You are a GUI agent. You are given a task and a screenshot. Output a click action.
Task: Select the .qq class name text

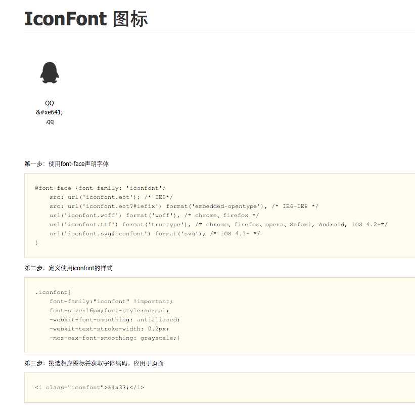(50, 121)
